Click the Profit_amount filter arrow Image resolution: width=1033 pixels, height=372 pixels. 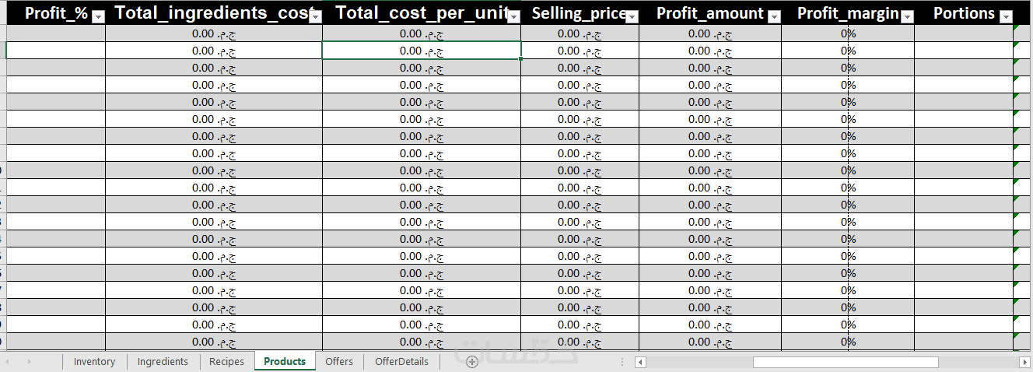(x=774, y=16)
